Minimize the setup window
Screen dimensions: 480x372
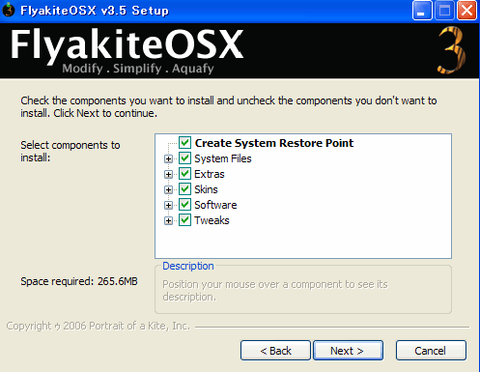tap(422, 11)
